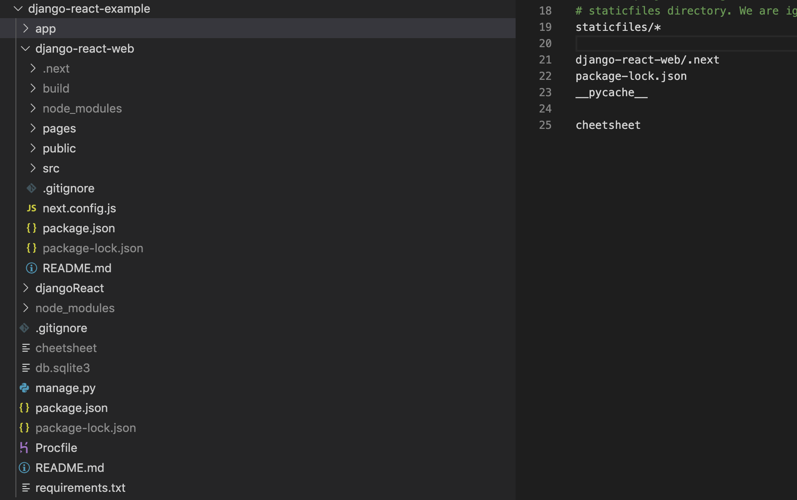Click the JSON braces icon for package.json under django-react-web
This screenshot has height=500, width=797.
31,228
